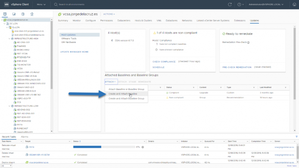Click the REMEDIATE button

pos(144,82)
